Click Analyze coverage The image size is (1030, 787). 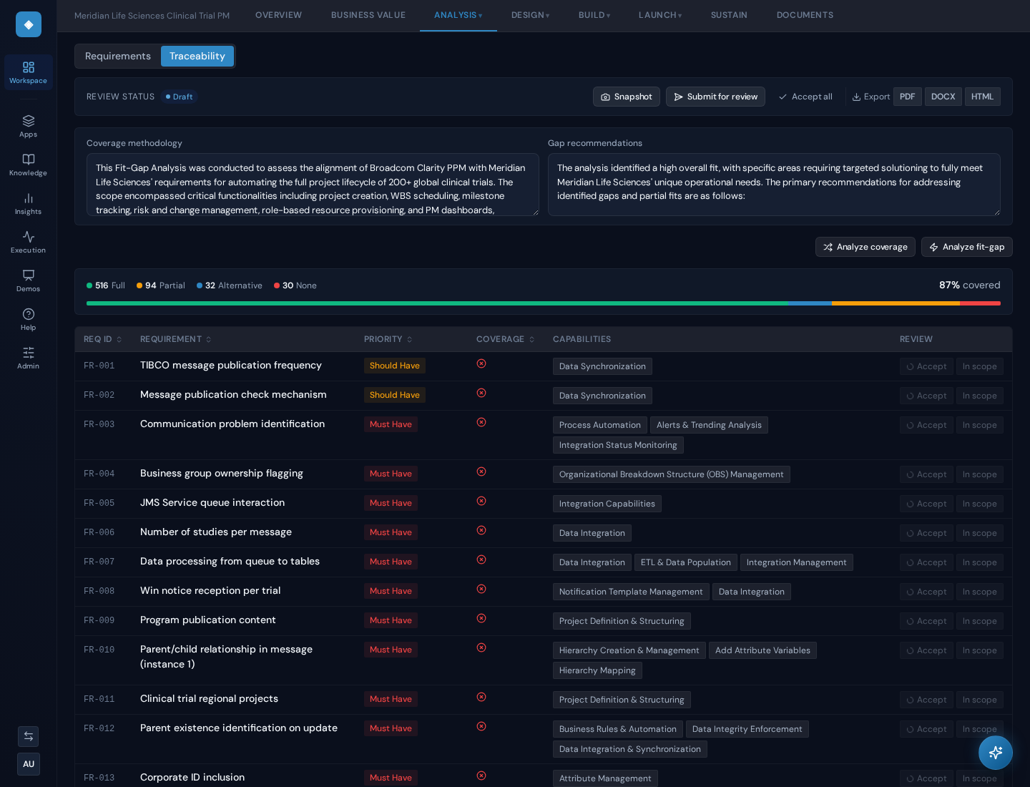tap(865, 247)
